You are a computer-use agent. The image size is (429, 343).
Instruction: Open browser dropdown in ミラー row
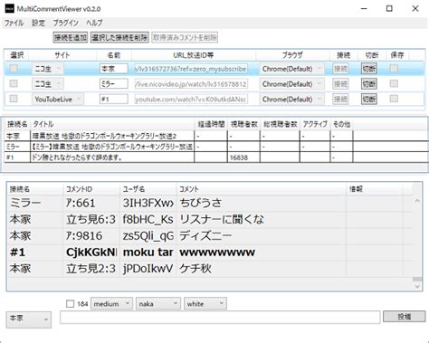pos(291,84)
